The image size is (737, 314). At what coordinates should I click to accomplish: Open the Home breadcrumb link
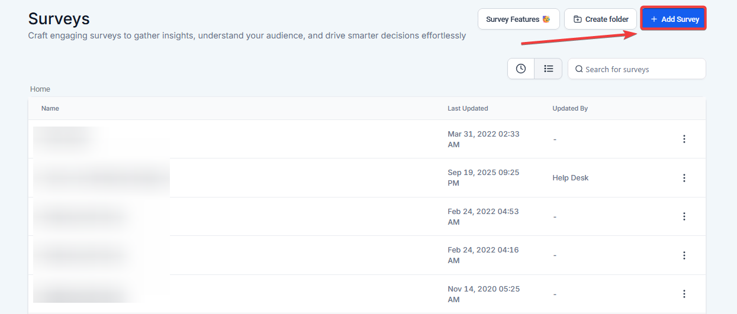tap(40, 89)
